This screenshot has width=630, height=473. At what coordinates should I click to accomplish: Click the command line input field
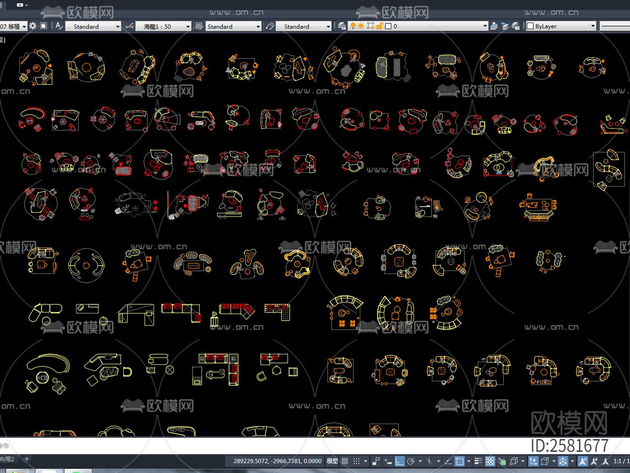click(x=315, y=445)
